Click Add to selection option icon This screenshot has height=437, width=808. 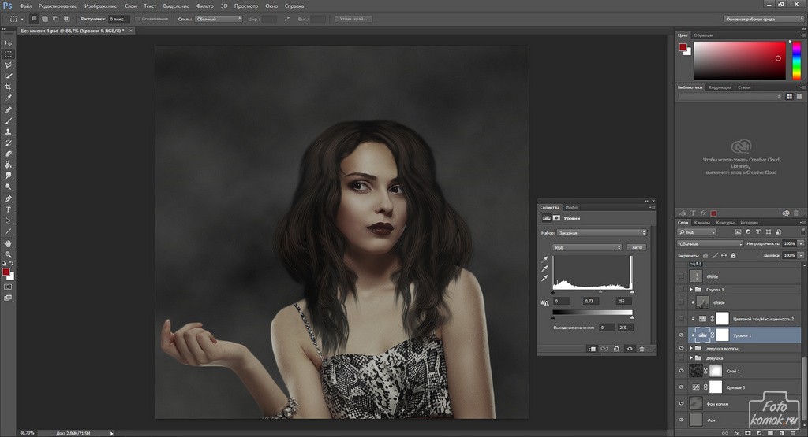click(45, 19)
